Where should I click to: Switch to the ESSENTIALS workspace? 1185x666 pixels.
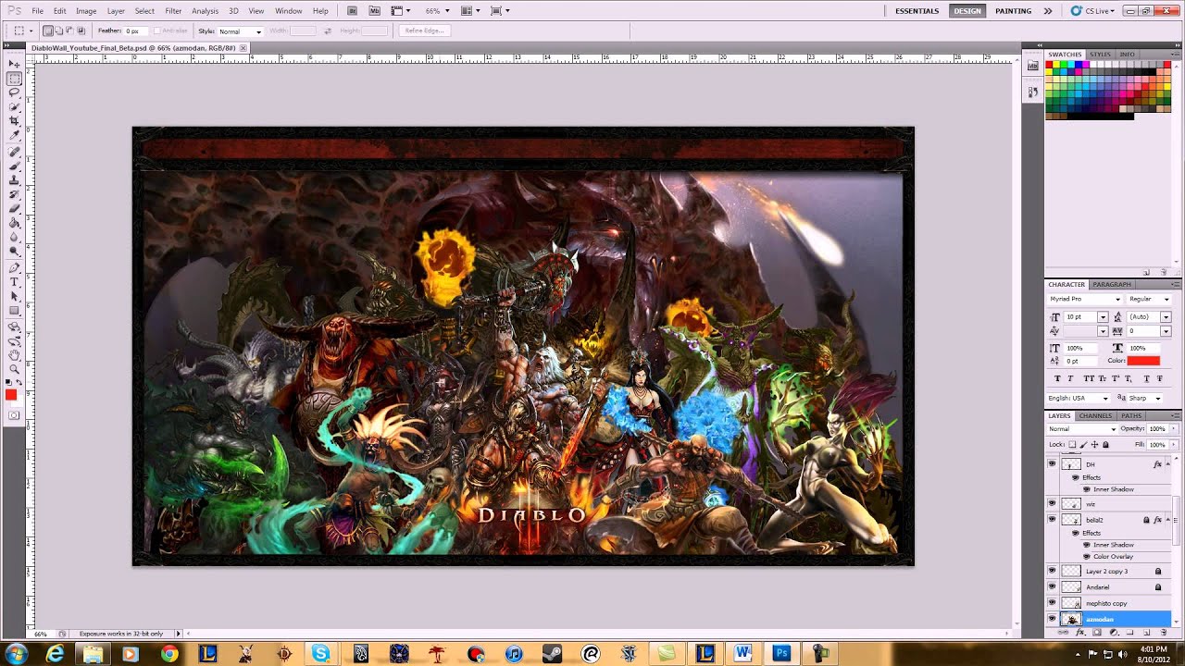click(917, 11)
